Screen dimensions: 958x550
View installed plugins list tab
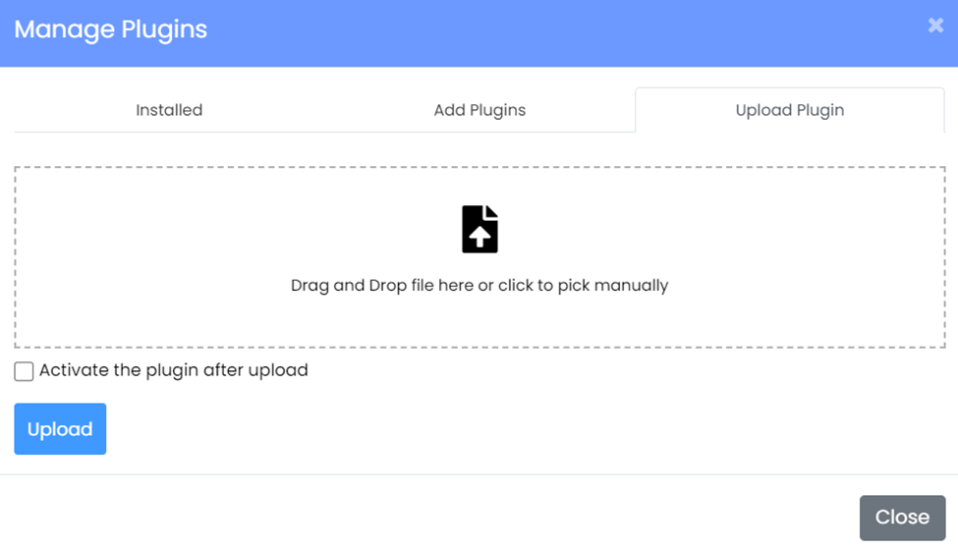coord(169,110)
